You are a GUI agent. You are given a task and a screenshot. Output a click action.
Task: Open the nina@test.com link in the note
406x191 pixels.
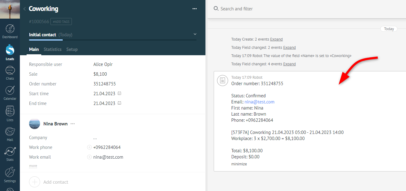tap(260, 102)
